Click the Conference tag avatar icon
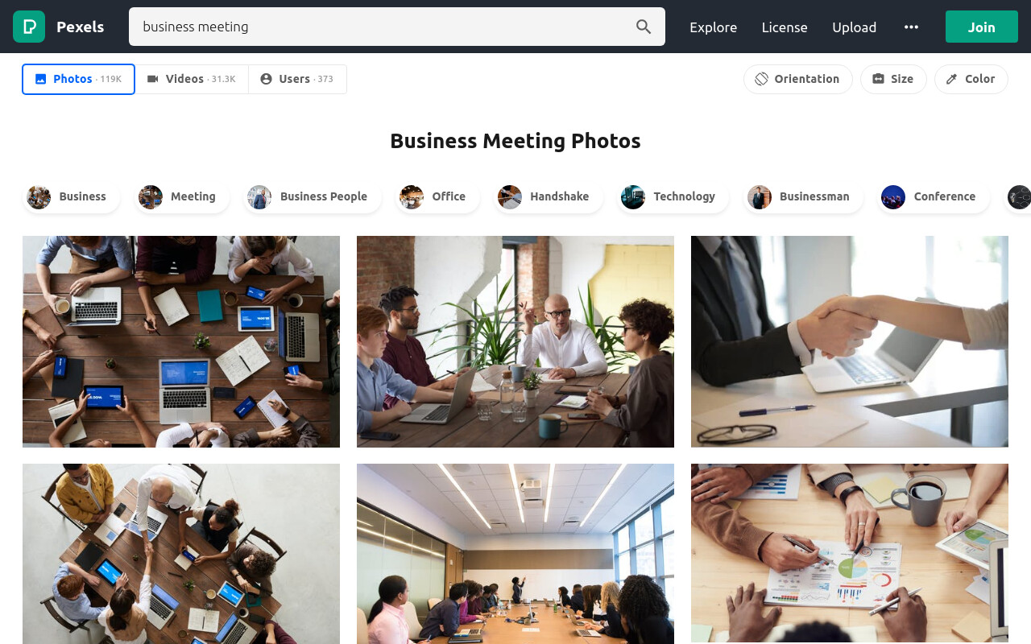This screenshot has height=644, width=1031. coord(893,196)
